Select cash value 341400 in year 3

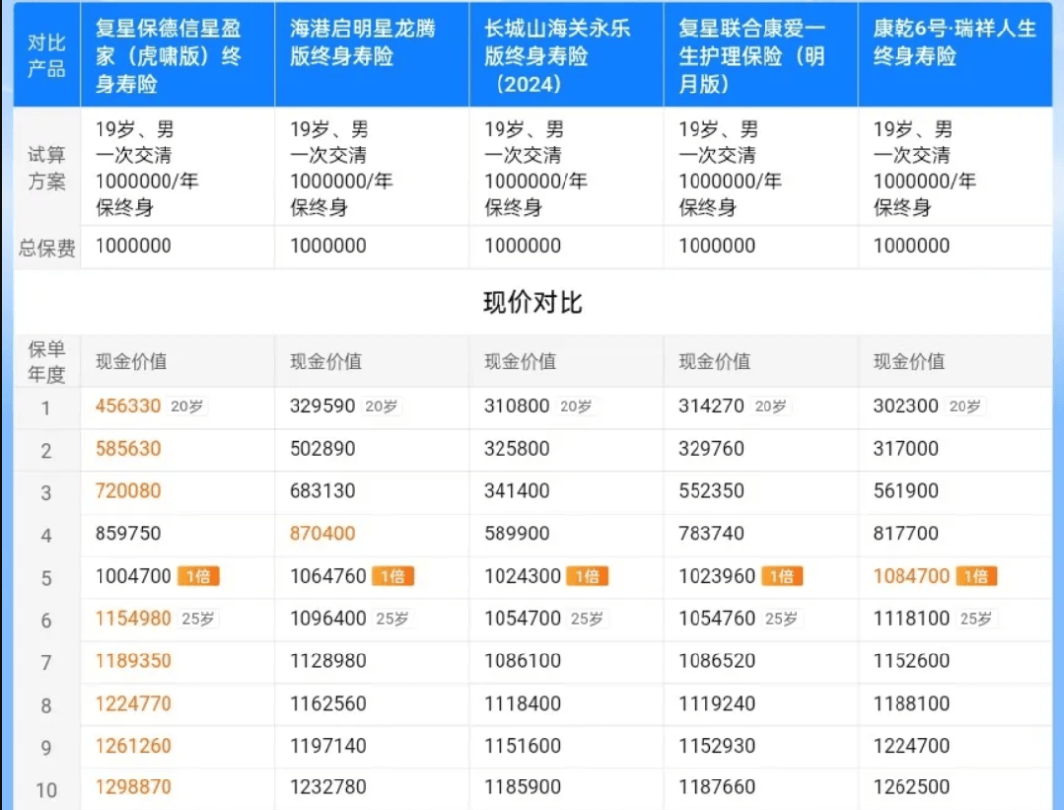pyautogui.click(x=516, y=491)
